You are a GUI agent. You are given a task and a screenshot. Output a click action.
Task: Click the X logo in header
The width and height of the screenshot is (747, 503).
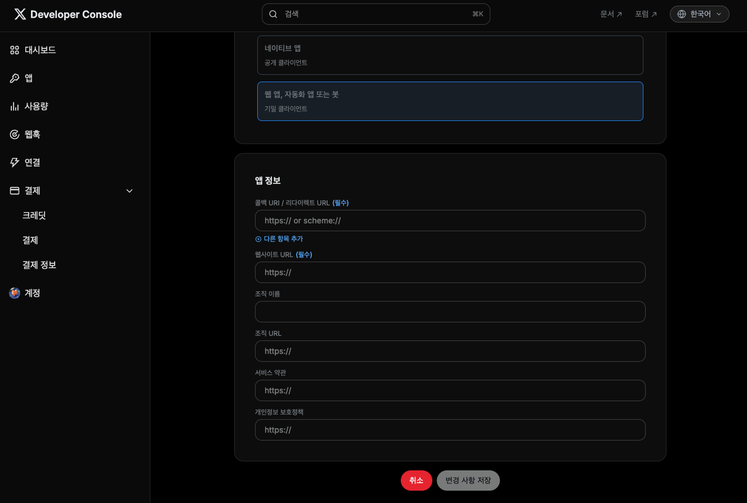(20, 15)
